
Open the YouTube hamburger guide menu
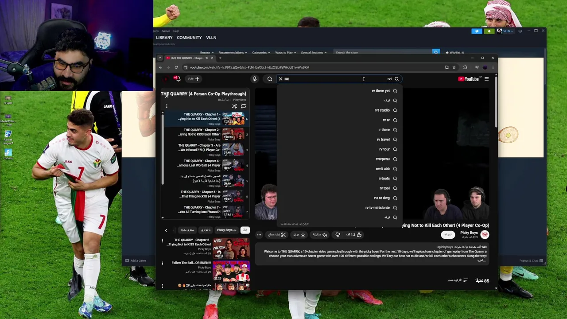[x=486, y=79]
